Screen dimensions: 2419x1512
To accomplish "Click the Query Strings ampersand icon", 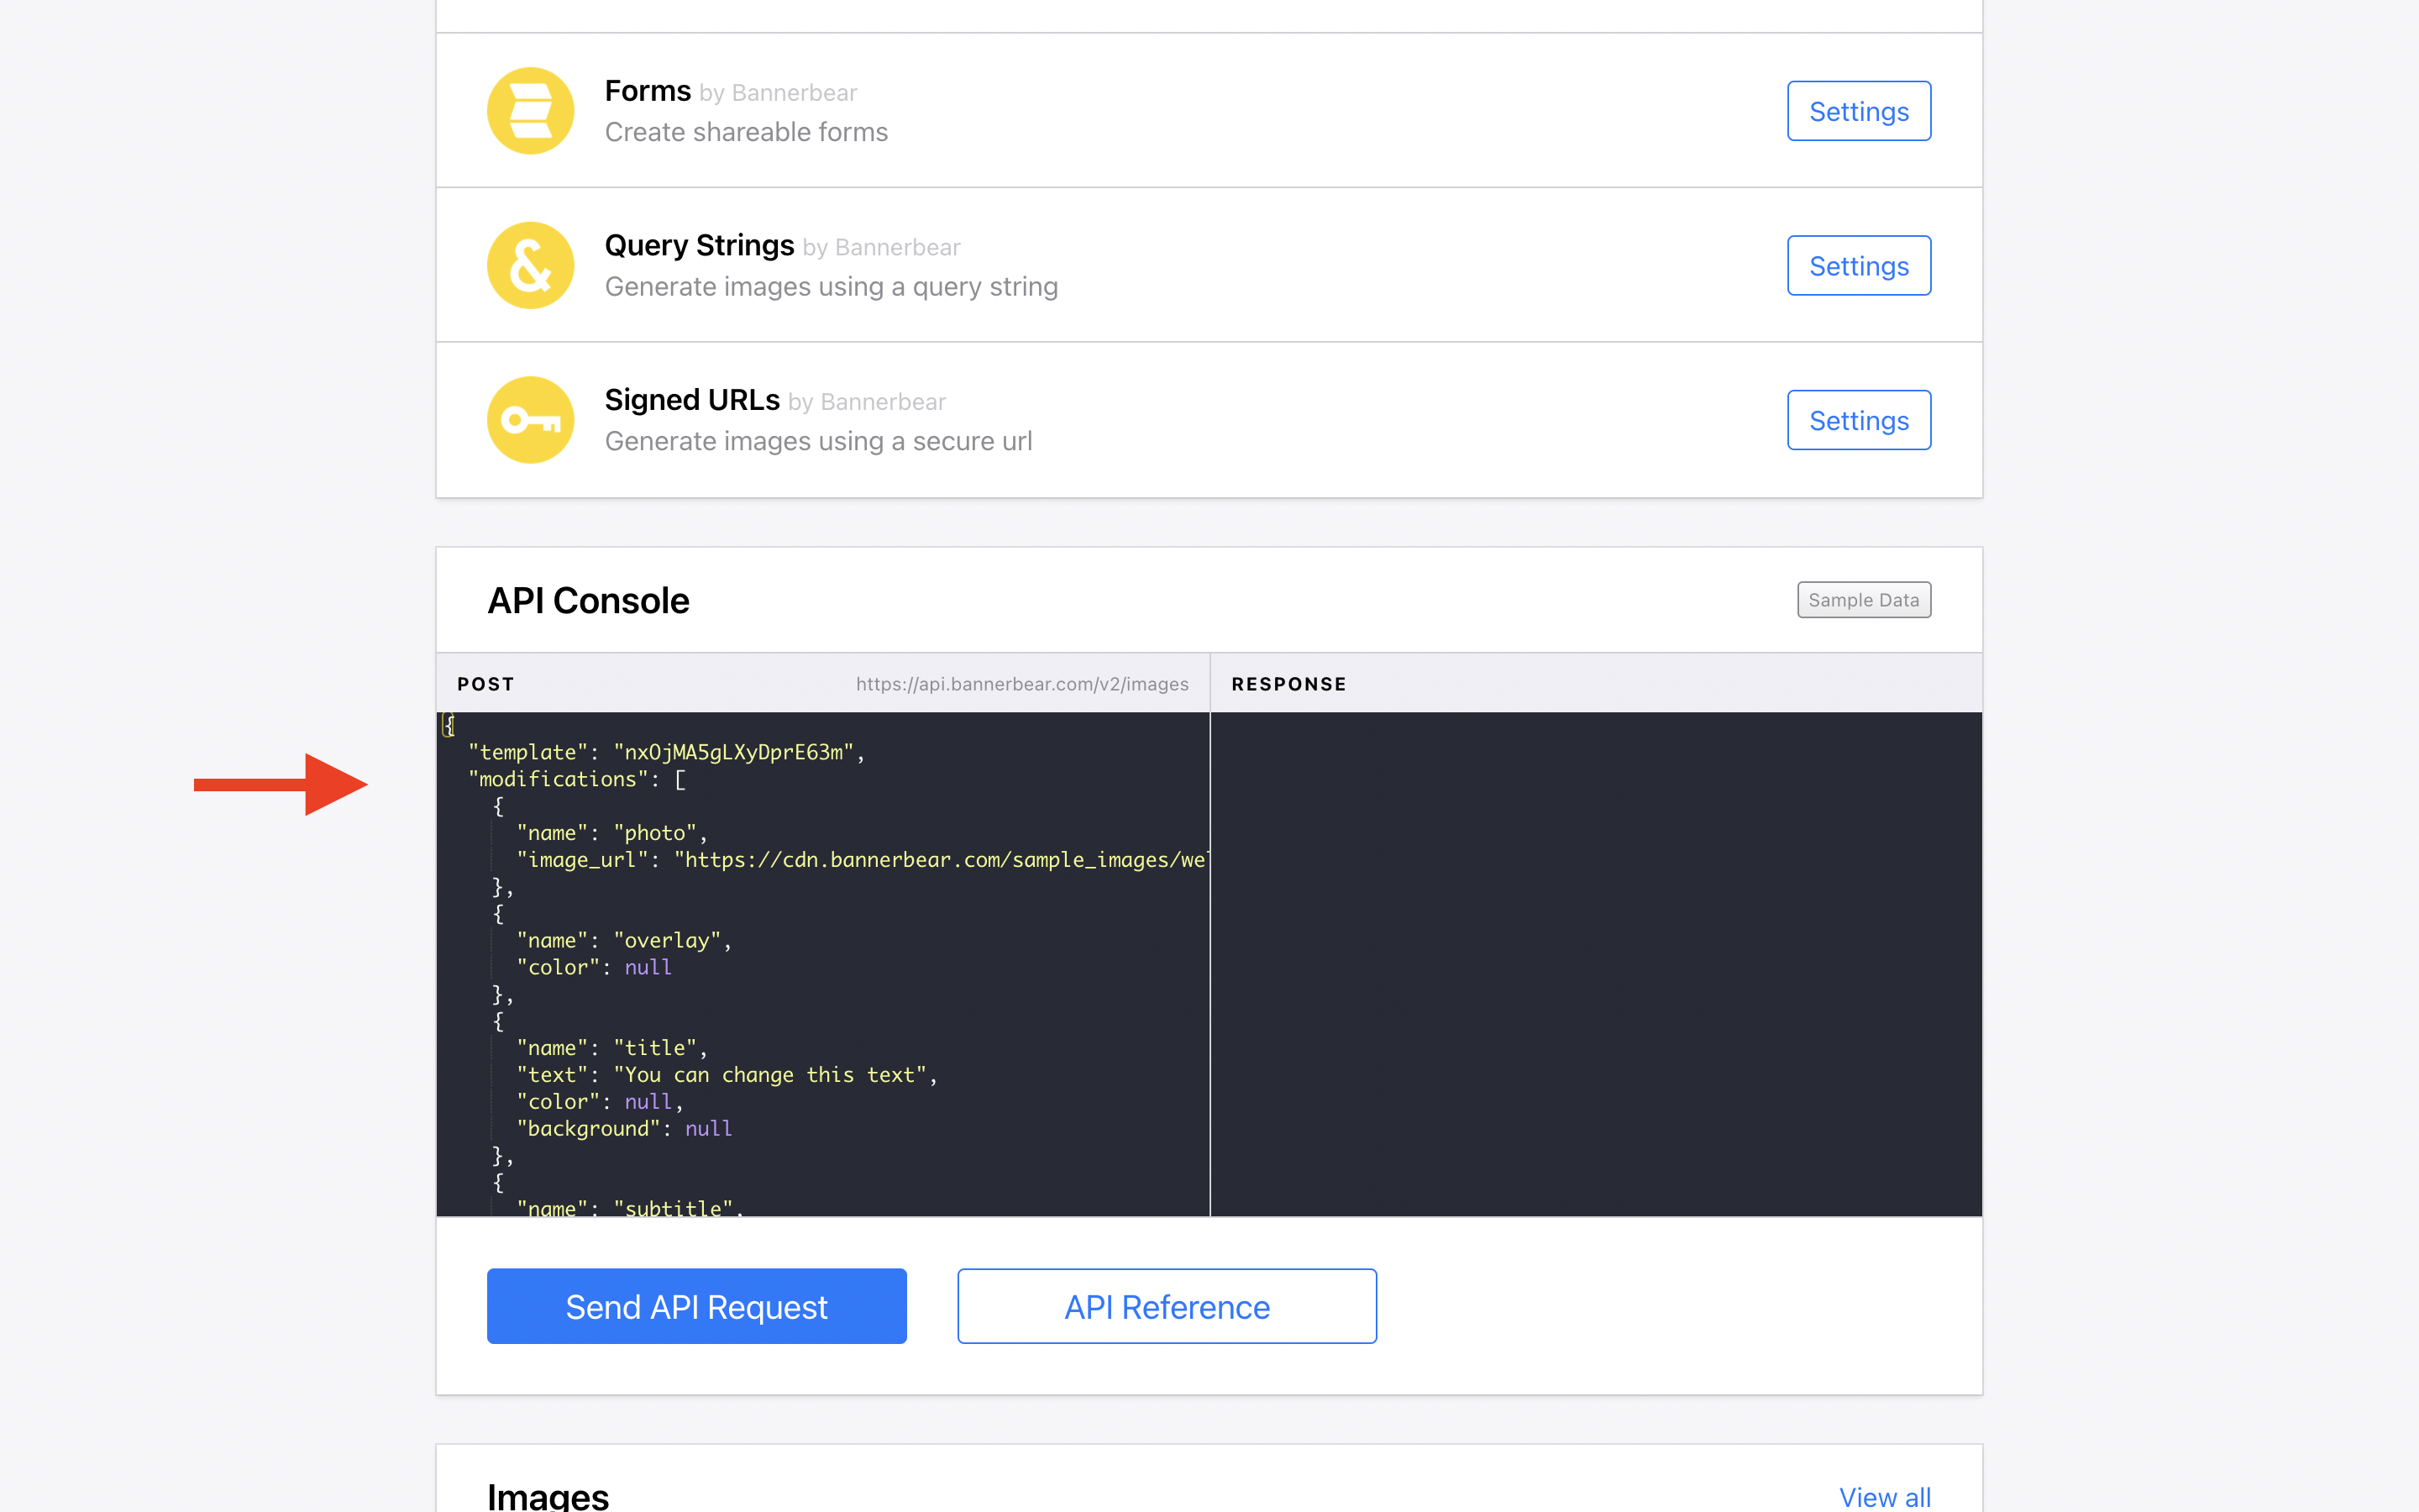I will (x=530, y=265).
